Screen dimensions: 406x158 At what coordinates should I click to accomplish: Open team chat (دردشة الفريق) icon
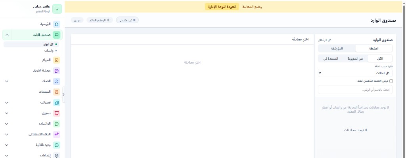tap(57, 71)
